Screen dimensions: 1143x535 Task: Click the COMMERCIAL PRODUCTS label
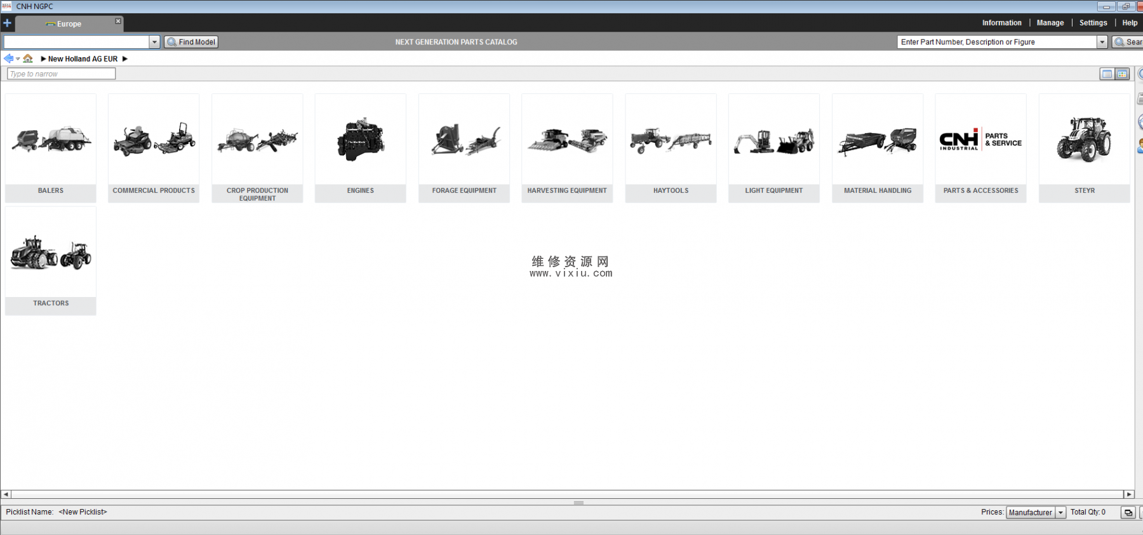click(x=154, y=190)
